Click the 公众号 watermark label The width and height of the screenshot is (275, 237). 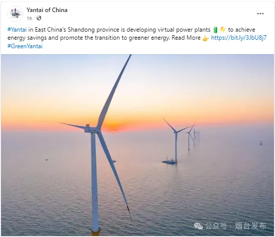click(216, 226)
